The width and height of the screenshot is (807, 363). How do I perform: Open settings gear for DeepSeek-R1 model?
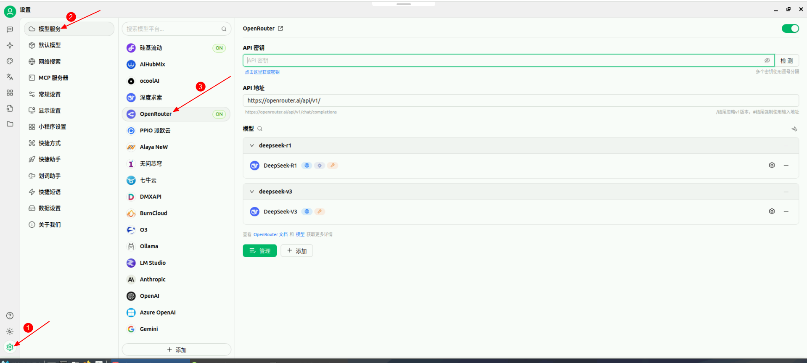772,166
